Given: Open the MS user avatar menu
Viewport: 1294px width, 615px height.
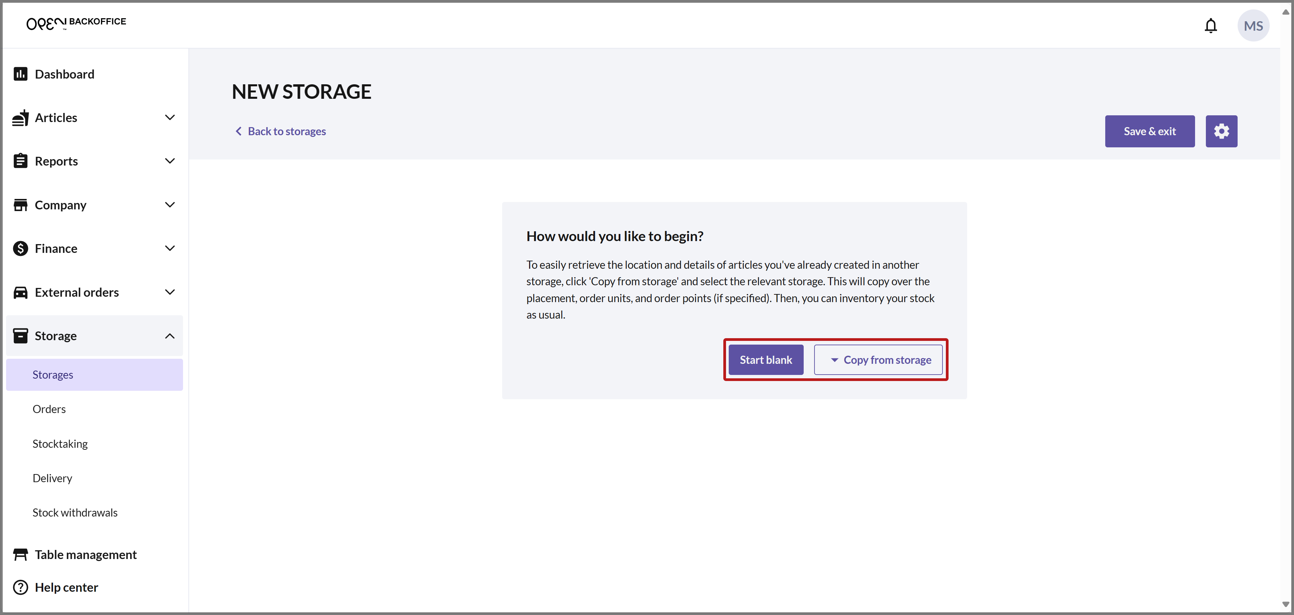Looking at the screenshot, I should tap(1253, 26).
